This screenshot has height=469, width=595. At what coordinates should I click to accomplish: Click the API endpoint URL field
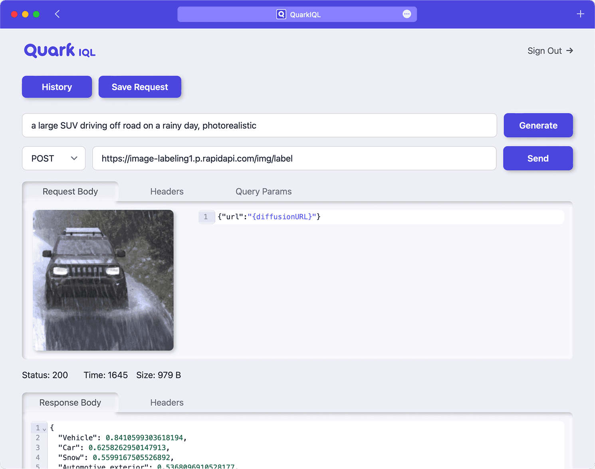(x=294, y=159)
